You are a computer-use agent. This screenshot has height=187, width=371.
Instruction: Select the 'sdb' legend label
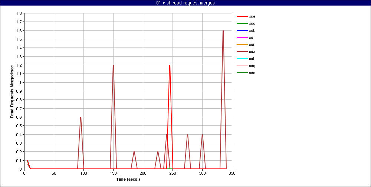pos(252,30)
